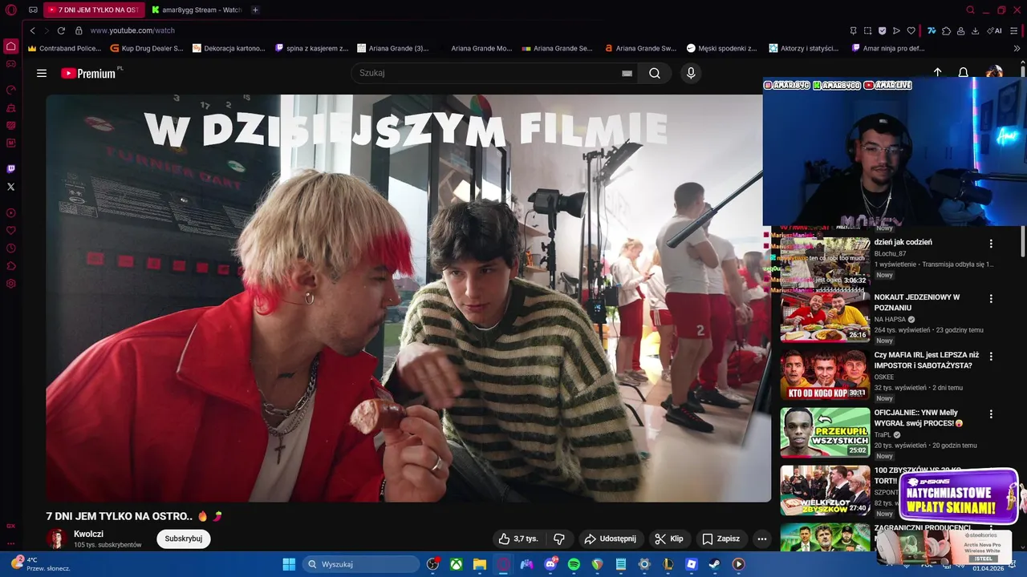Open the spina z kasjerem bookmark
This screenshot has width=1027, height=577.
tap(311, 48)
